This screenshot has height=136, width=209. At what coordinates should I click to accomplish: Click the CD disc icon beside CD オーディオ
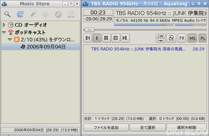(x=11, y=25)
